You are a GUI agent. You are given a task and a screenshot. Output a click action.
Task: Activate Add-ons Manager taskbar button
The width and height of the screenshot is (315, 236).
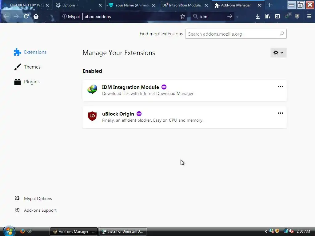point(74,231)
